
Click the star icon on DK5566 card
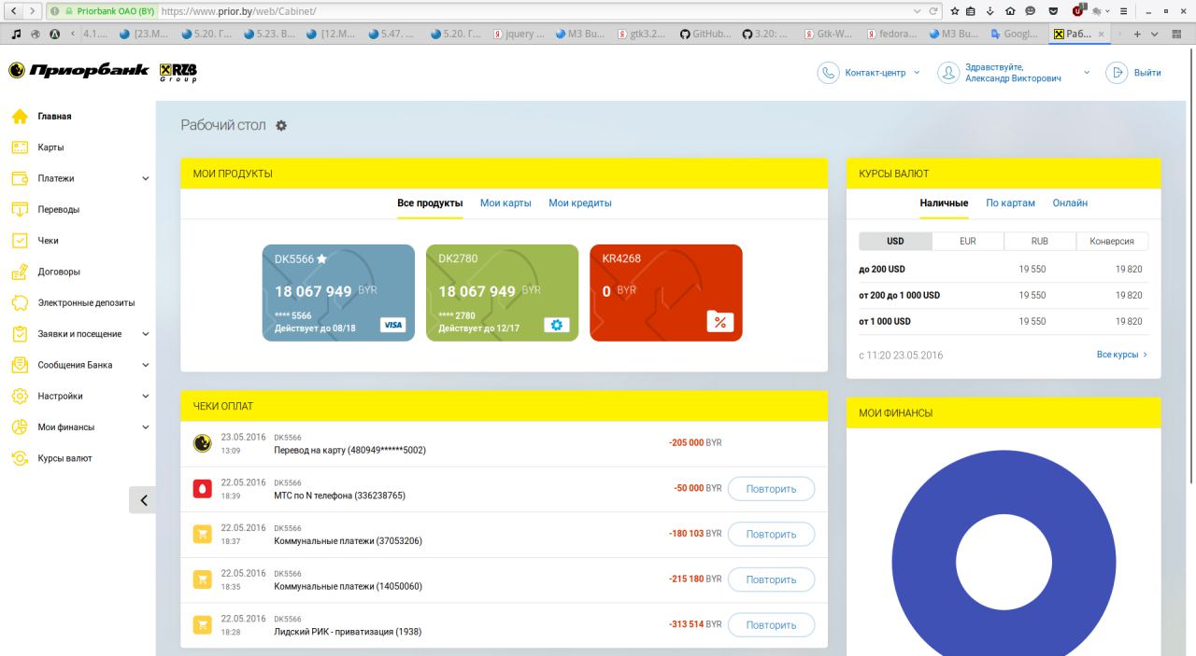(321, 258)
